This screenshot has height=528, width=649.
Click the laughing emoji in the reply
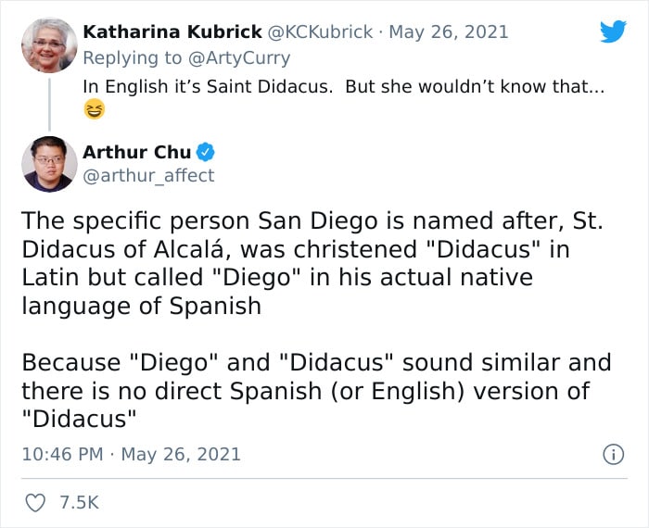pyautogui.click(x=94, y=109)
